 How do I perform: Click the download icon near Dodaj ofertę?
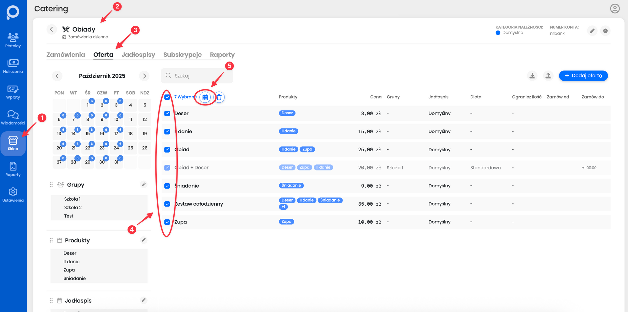point(532,76)
